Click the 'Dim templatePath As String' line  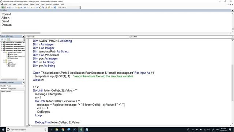50,51
